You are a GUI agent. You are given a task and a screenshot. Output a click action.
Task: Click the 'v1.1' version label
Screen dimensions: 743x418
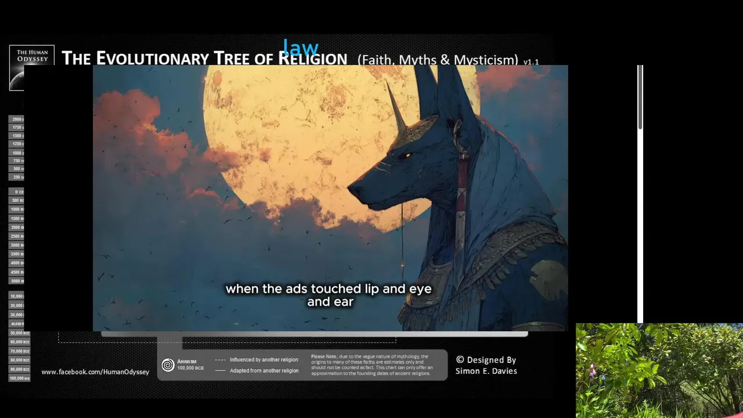click(531, 62)
